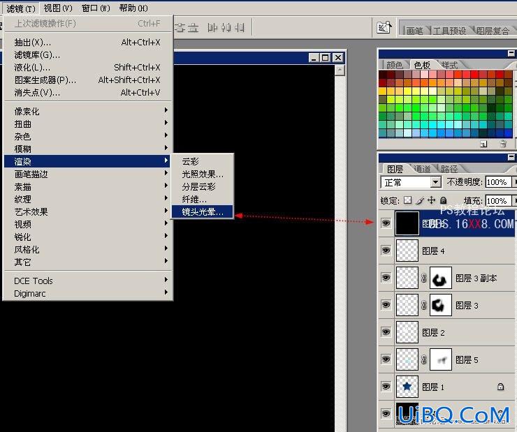Expand Sharpen (锐化) submenu
Screen dimensions: 517x432
88,237
